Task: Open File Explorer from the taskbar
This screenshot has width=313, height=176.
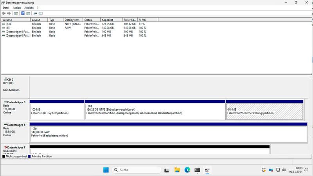Action: (177, 170)
